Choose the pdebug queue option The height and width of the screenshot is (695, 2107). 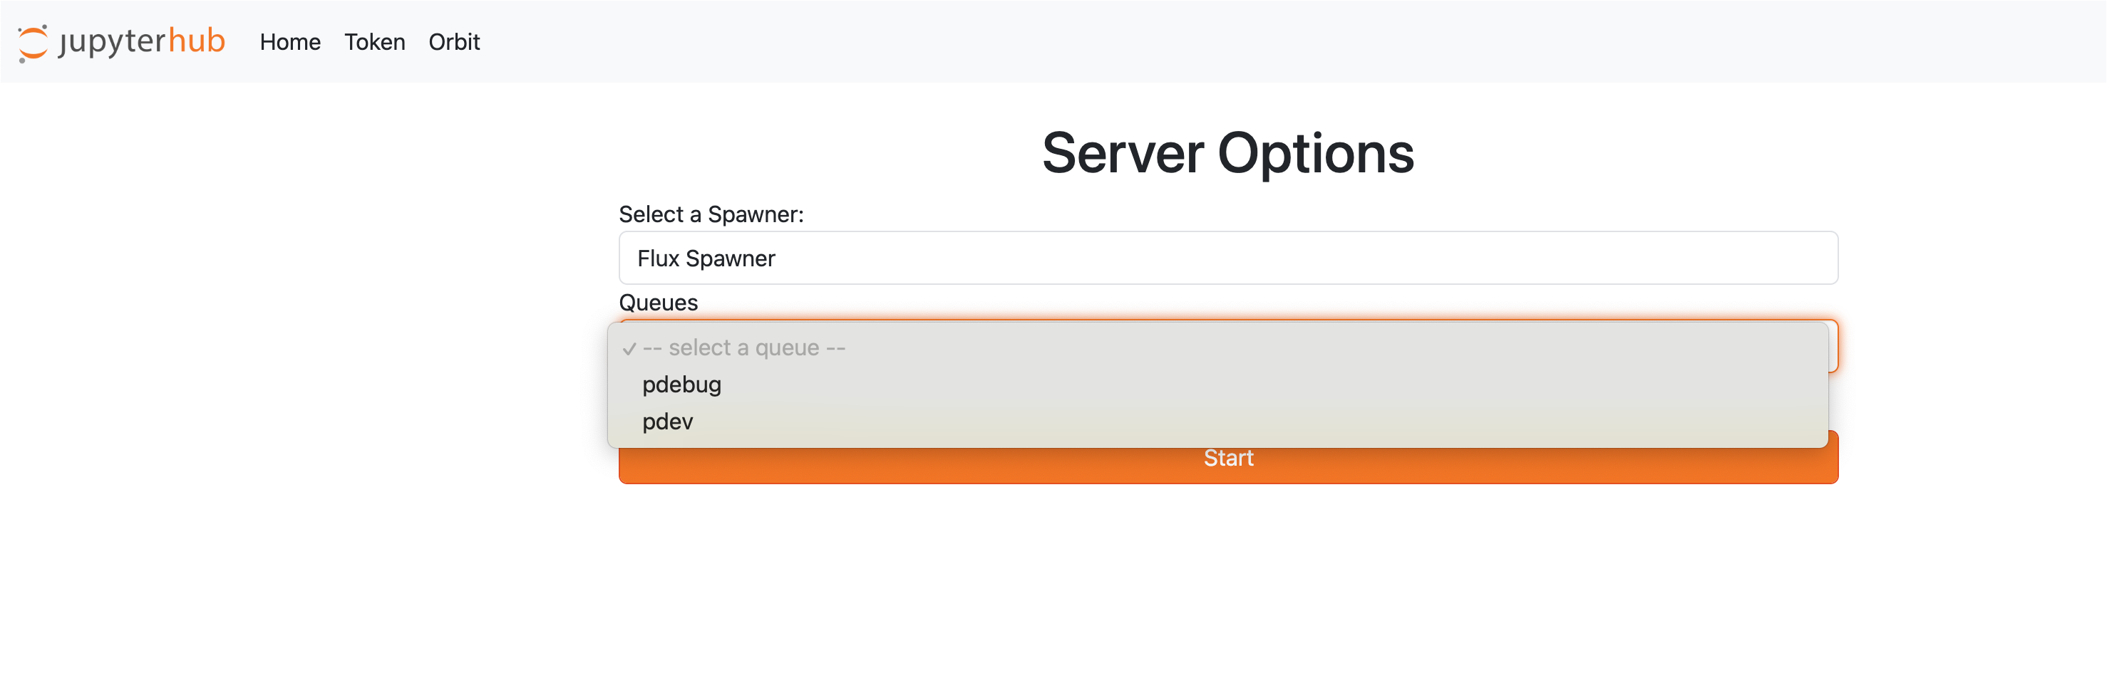click(681, 385)
